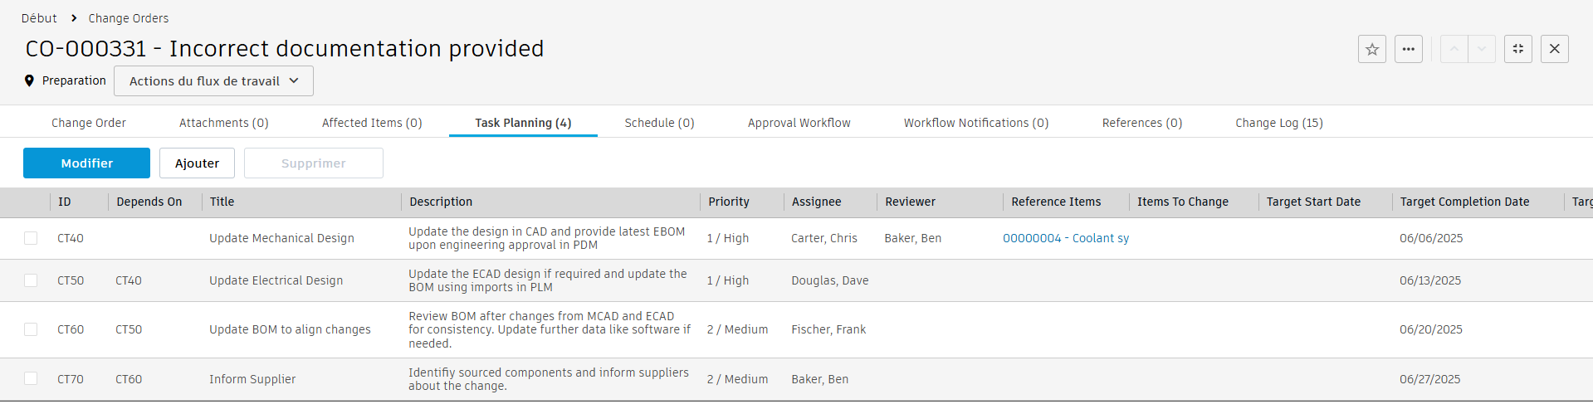
Task: Bookmark this change order with star icon
Action: pos(1371,49)
